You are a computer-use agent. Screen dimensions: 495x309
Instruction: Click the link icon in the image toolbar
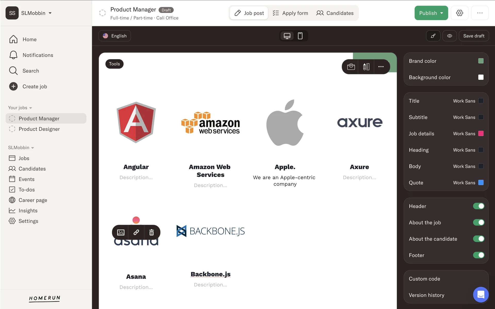[136, 233]
